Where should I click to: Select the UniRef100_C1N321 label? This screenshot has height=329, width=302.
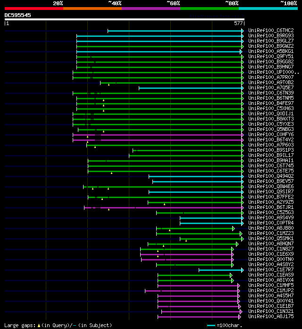tap(271, 311)
